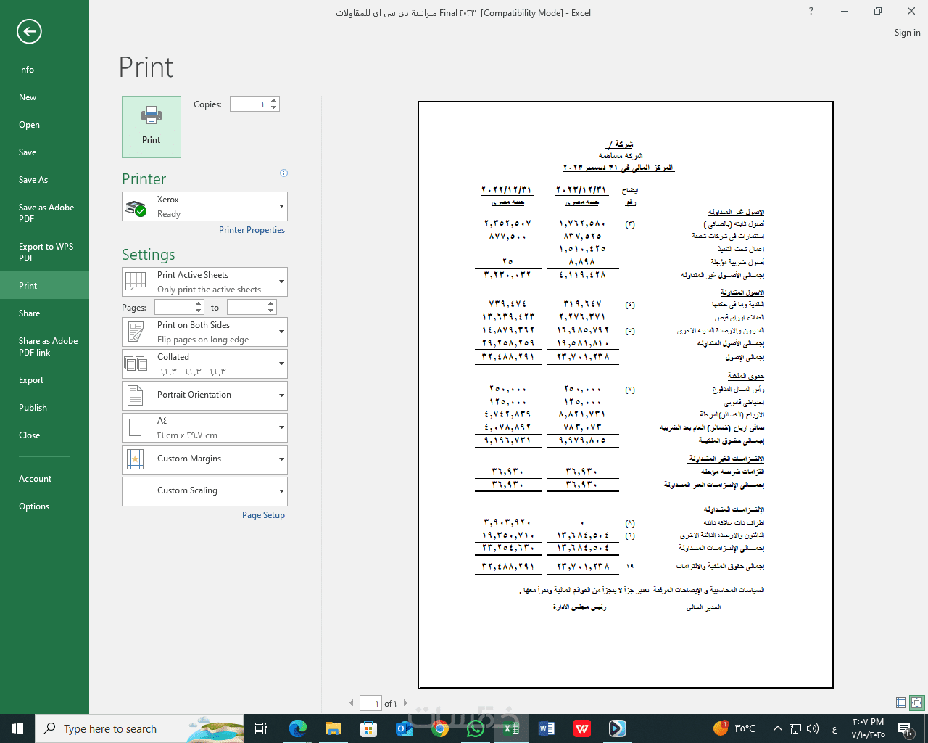Screen dimensions: 928x743
Task: Toggle Show Margins icon in preview corner
Action: [x=900, y=702]
